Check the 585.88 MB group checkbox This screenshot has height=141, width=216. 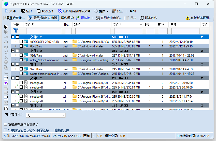point(17,37)
